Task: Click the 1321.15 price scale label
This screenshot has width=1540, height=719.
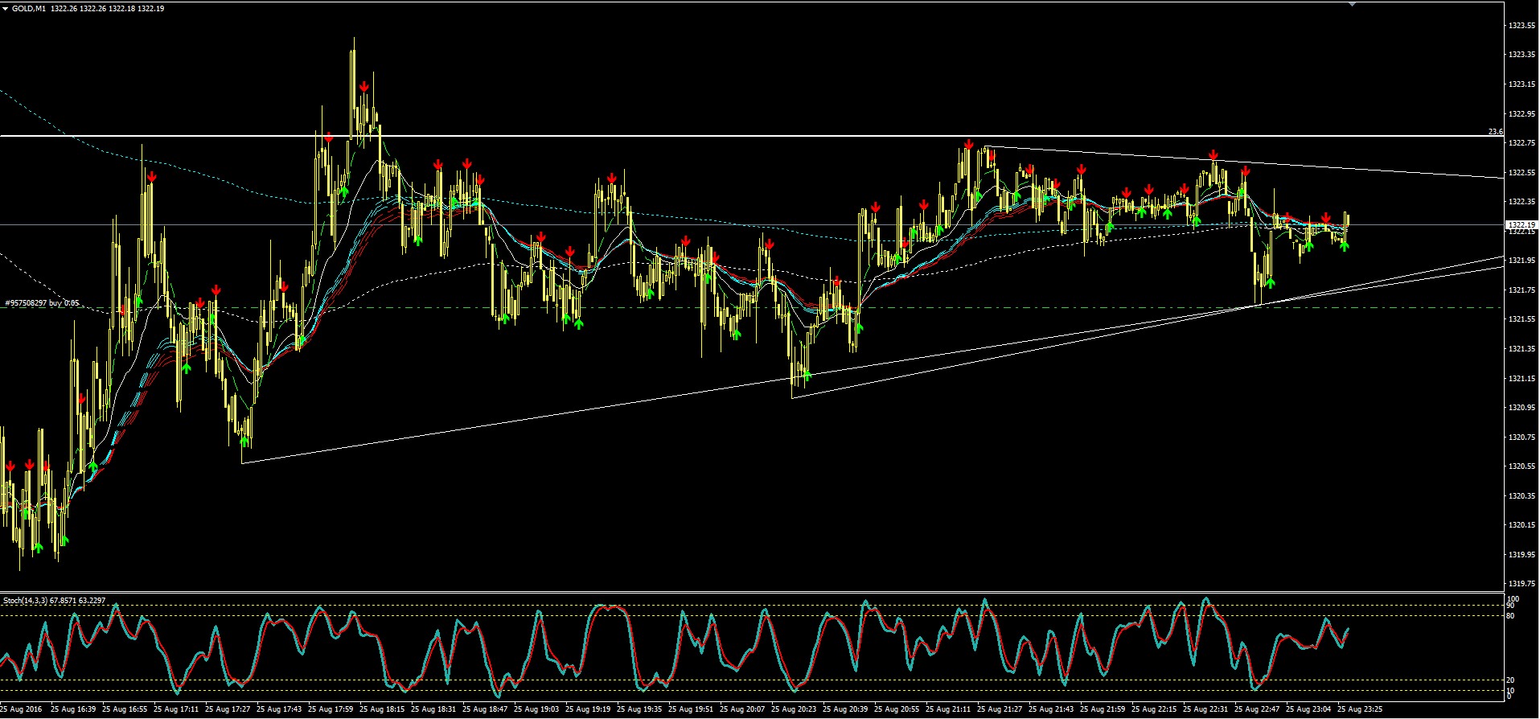Action: [x=1522, y=379]
